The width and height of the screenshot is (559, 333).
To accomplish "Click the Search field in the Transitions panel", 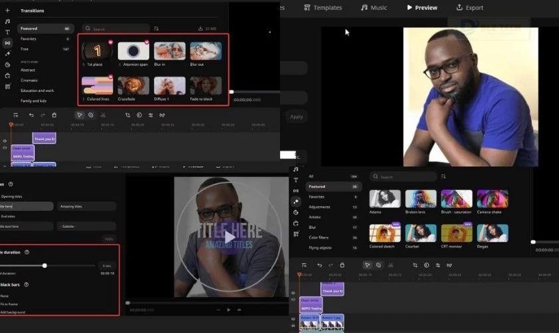I will pos(116,29).
